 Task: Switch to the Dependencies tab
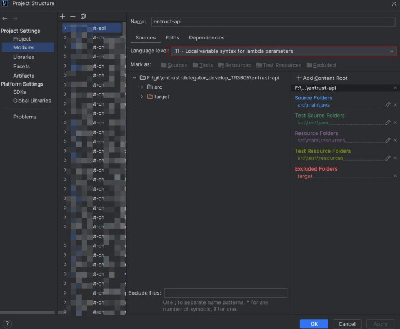pos(207,38)
